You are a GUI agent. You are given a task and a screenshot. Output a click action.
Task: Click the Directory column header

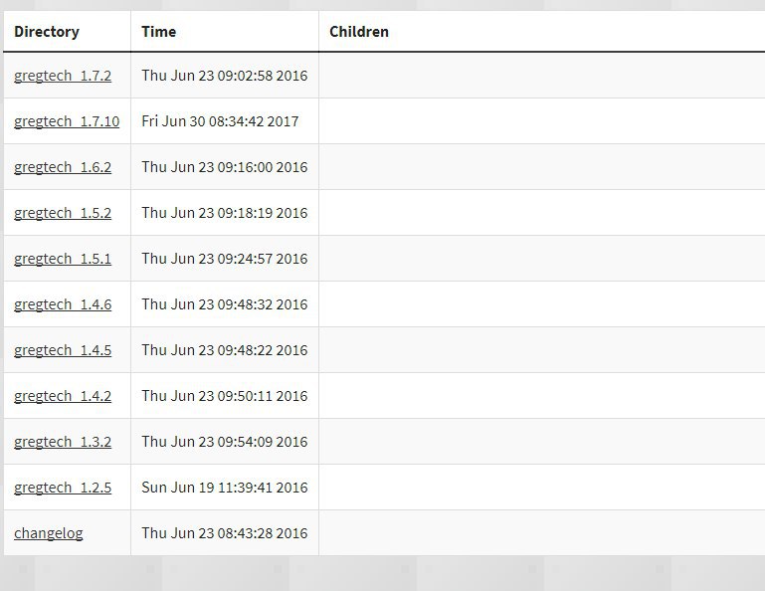coord(47,32)
